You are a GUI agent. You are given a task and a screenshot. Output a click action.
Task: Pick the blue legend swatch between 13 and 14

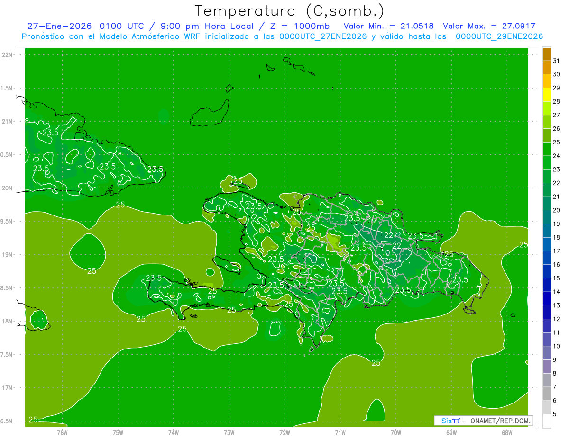point(547,298)
